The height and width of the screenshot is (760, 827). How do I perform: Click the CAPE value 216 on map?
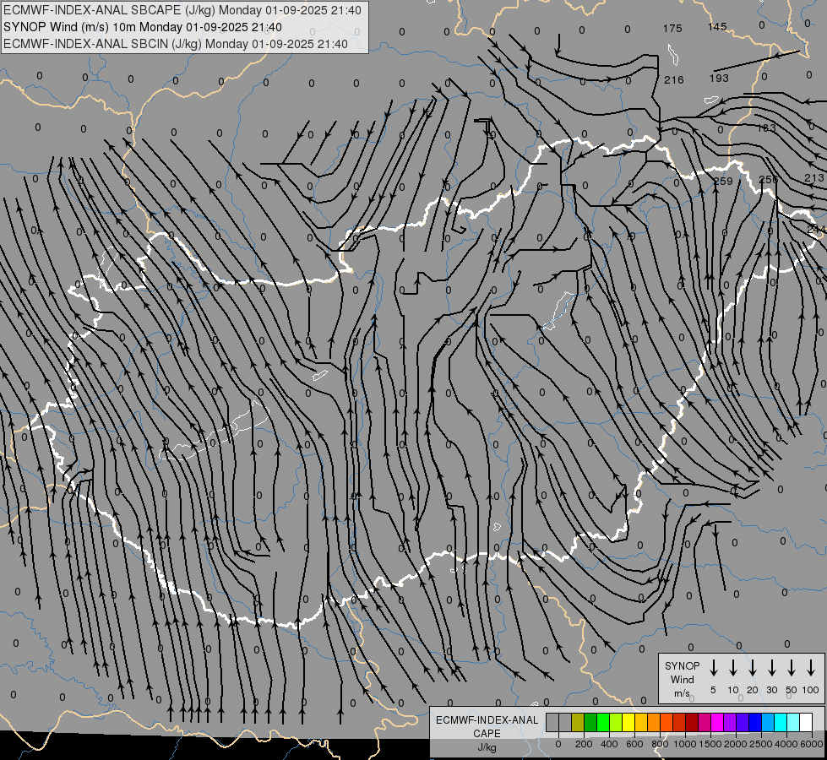click(x=673, y=79)
